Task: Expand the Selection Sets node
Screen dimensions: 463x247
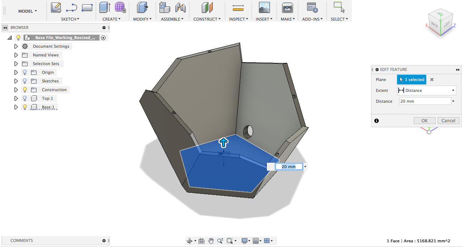Action: (16, 64)
